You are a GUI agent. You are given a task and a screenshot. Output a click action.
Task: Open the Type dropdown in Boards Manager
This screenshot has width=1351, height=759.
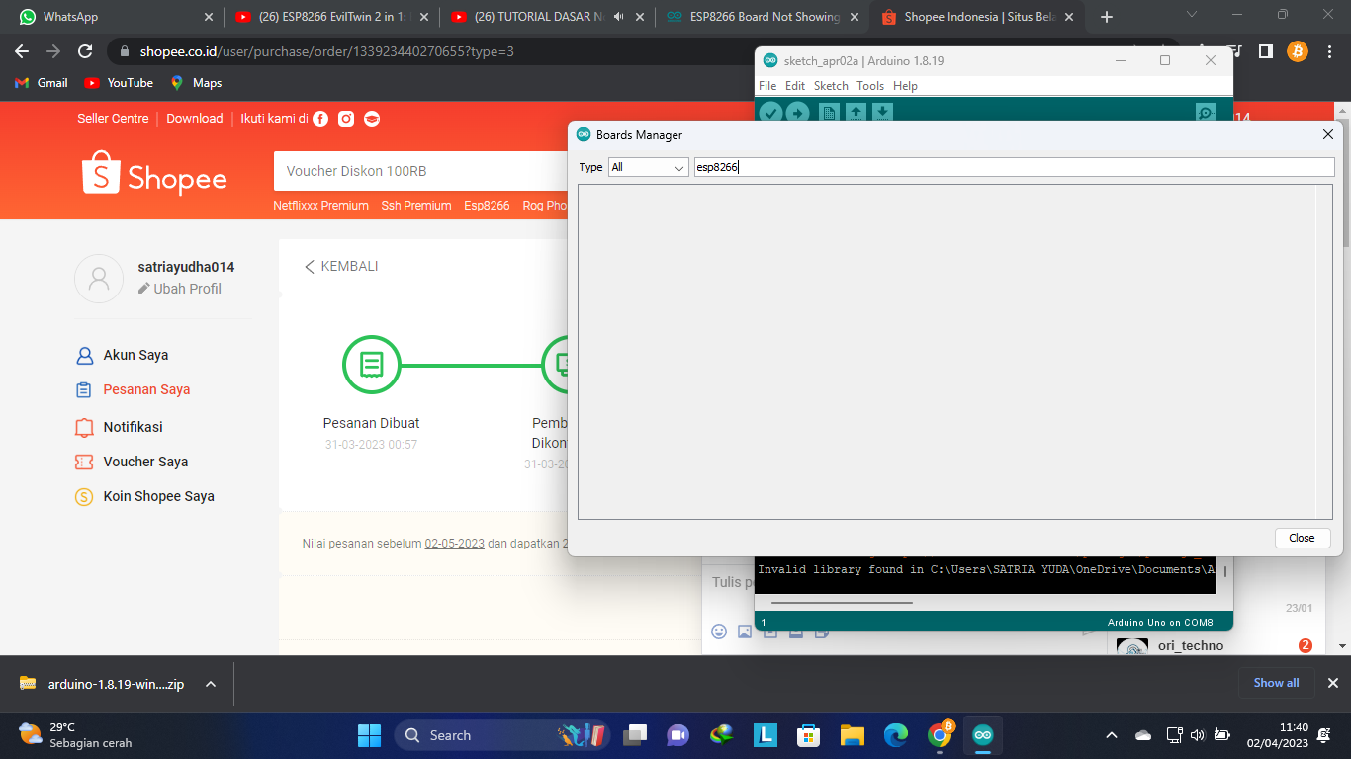click(x=648, y=167)
